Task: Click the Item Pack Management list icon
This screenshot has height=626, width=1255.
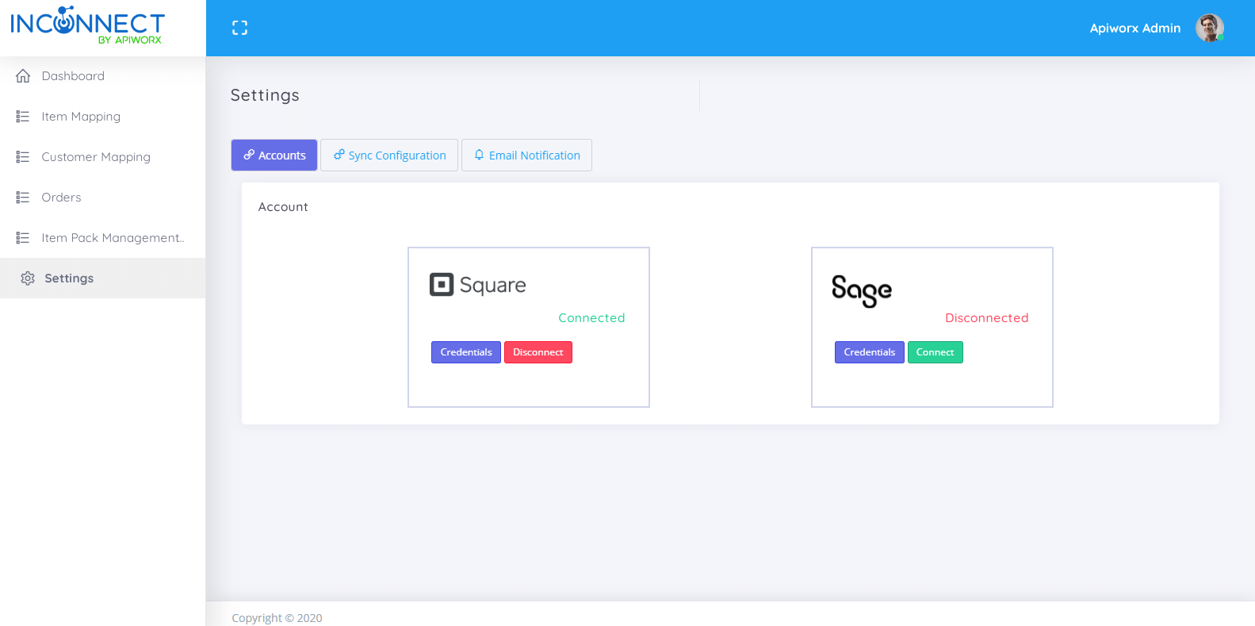Action: click(x=23, y=238)
